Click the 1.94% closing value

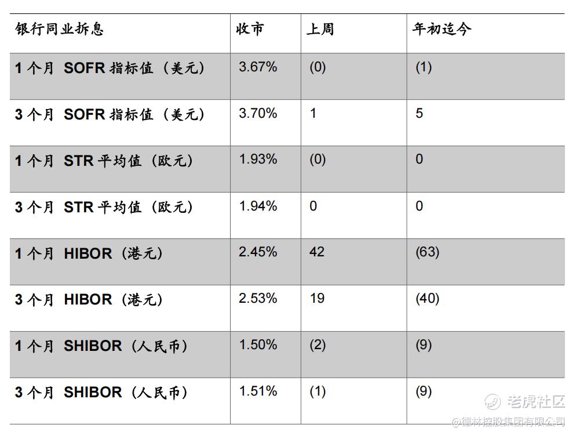tap(258, 206)
